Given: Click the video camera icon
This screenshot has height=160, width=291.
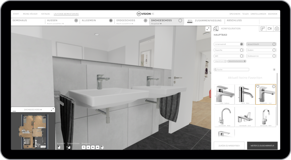Looking at the screenshot, I should point(269,29).
